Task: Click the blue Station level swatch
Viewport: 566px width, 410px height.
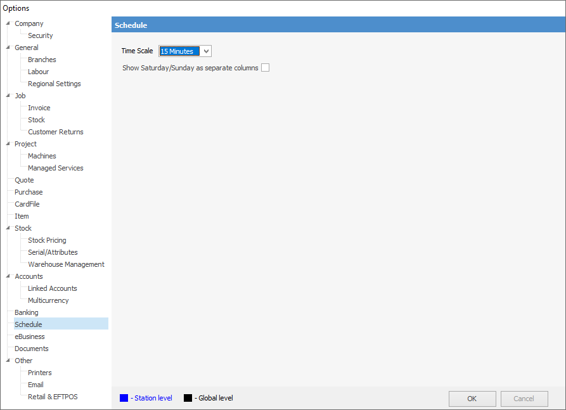Action: coord(123,397)
